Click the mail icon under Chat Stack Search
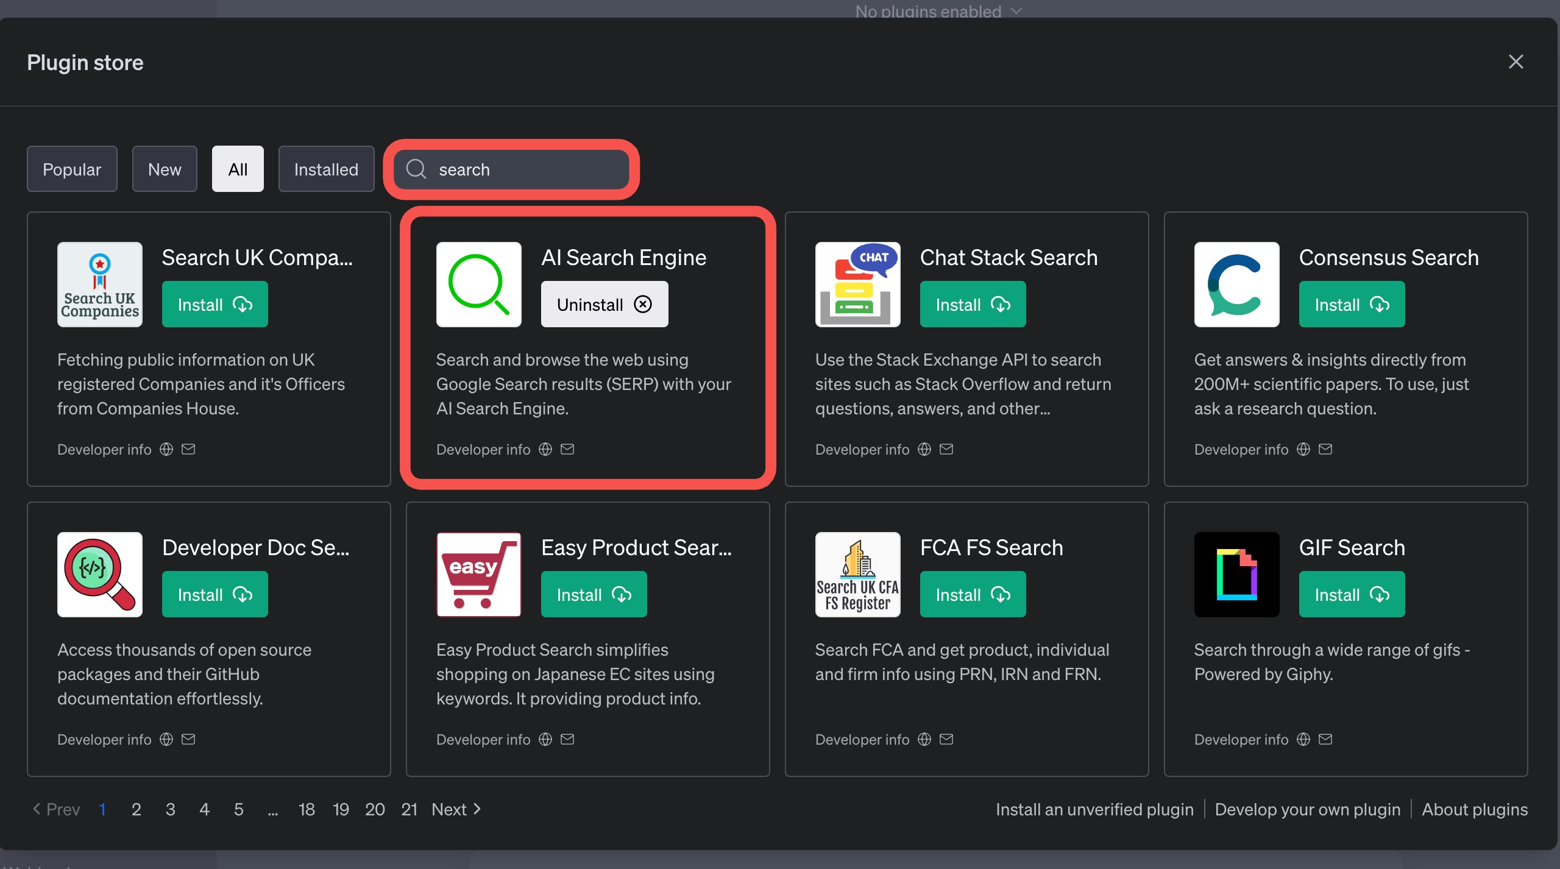This screenshot has height=869, width=1560. (x=945, y=449)
